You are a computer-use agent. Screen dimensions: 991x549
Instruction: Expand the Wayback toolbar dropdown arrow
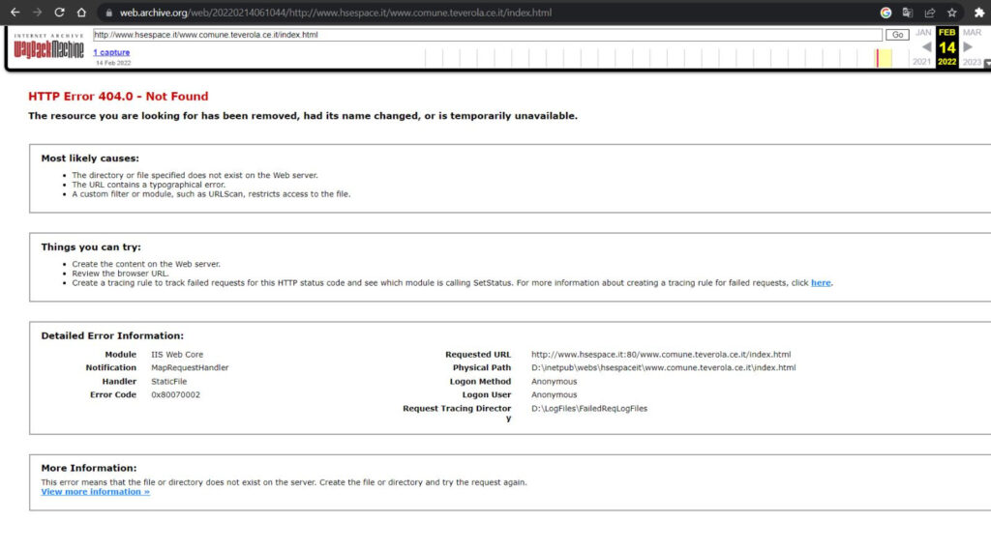click(986, 64)
